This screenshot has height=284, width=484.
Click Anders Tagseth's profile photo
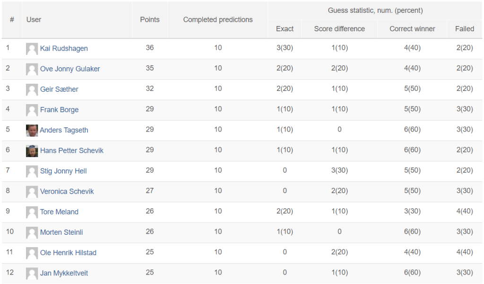click(32, 131)
